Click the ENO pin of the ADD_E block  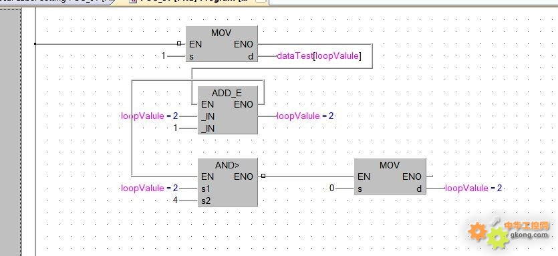243,105
